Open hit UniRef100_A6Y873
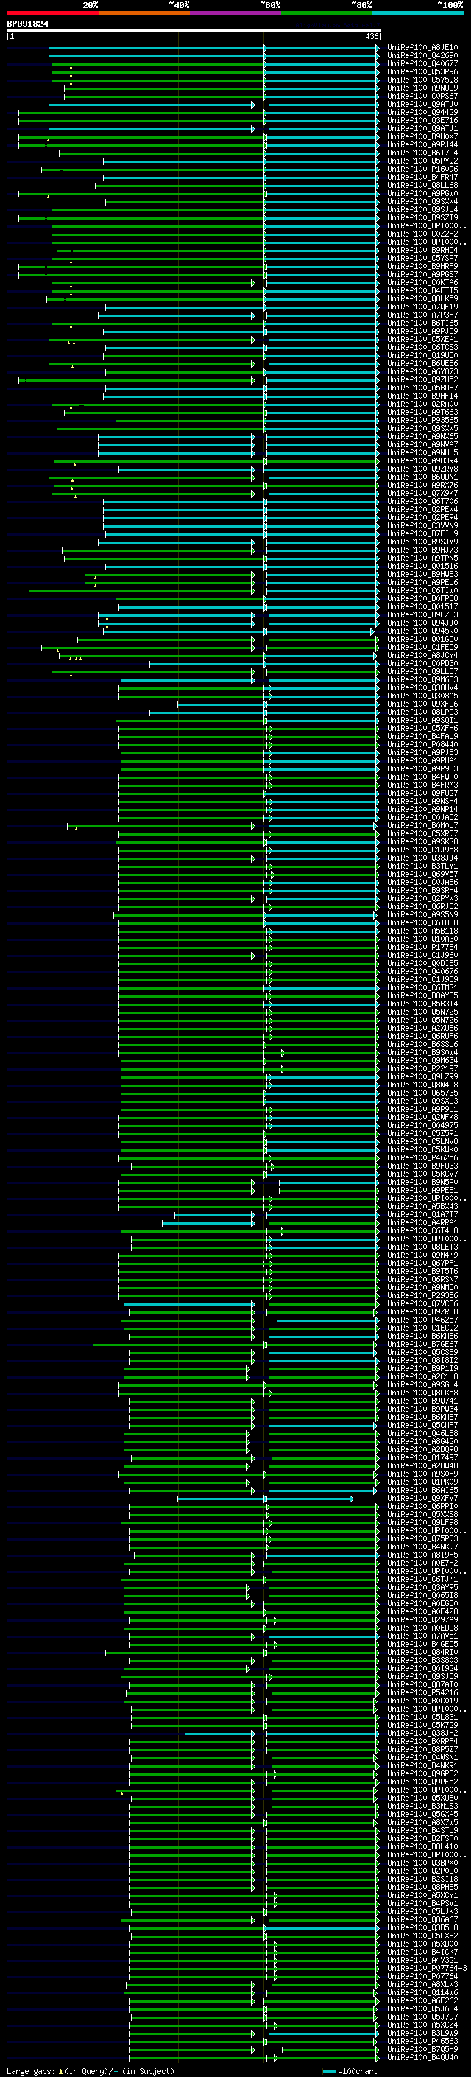This screenshot has width=471, height=2077. pyautogui.click(x=422, y=371)
